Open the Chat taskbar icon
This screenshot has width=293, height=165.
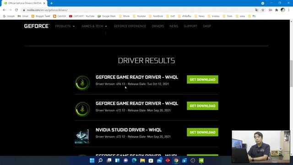126,160
